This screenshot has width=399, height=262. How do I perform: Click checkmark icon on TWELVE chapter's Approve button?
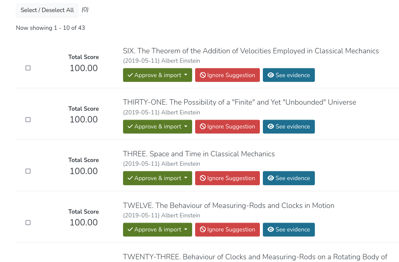click(x=130, y=229)
